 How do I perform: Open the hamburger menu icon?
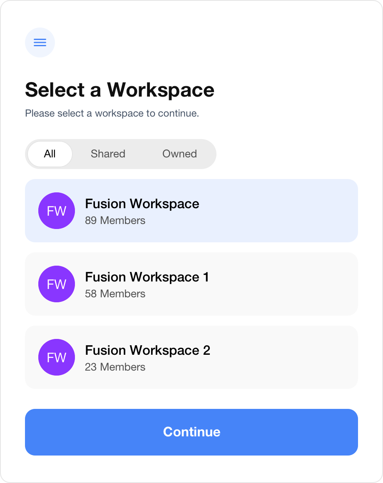coord(40,42)
